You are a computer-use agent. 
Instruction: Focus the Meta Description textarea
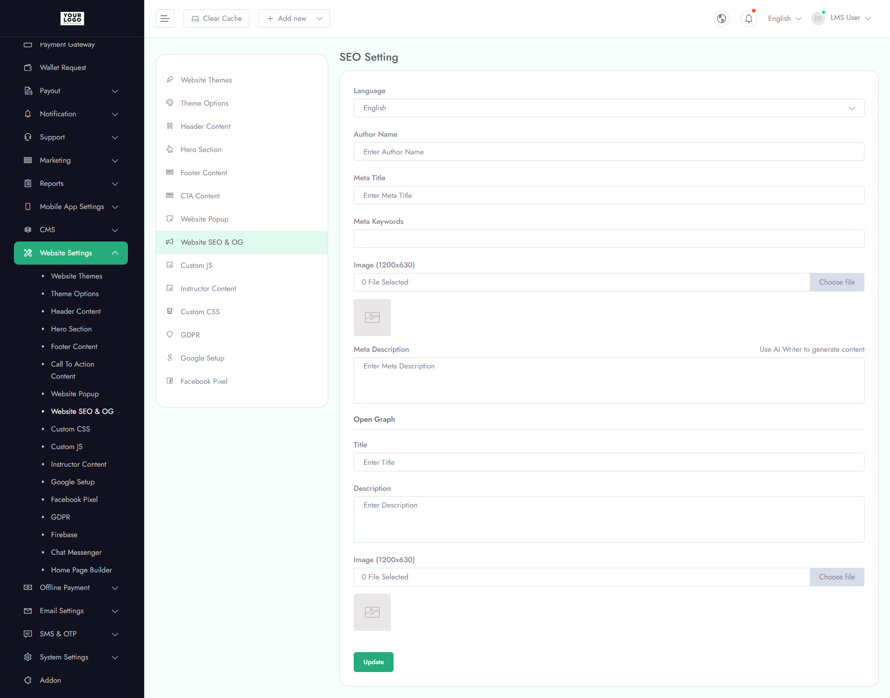[609, 381]
